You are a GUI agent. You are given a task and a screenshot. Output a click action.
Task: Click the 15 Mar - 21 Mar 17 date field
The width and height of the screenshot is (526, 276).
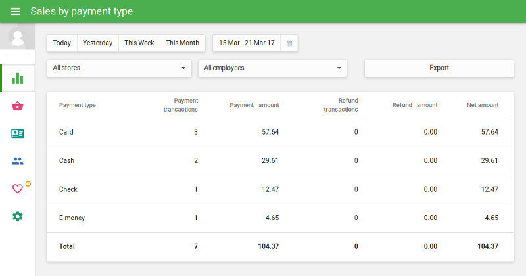pyautogui.click(x=247, y=43)
